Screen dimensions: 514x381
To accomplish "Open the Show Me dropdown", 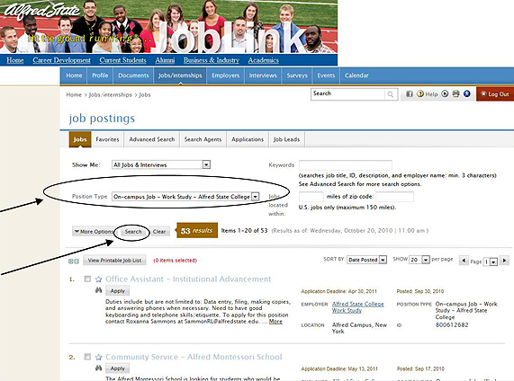I will [161, 164].
